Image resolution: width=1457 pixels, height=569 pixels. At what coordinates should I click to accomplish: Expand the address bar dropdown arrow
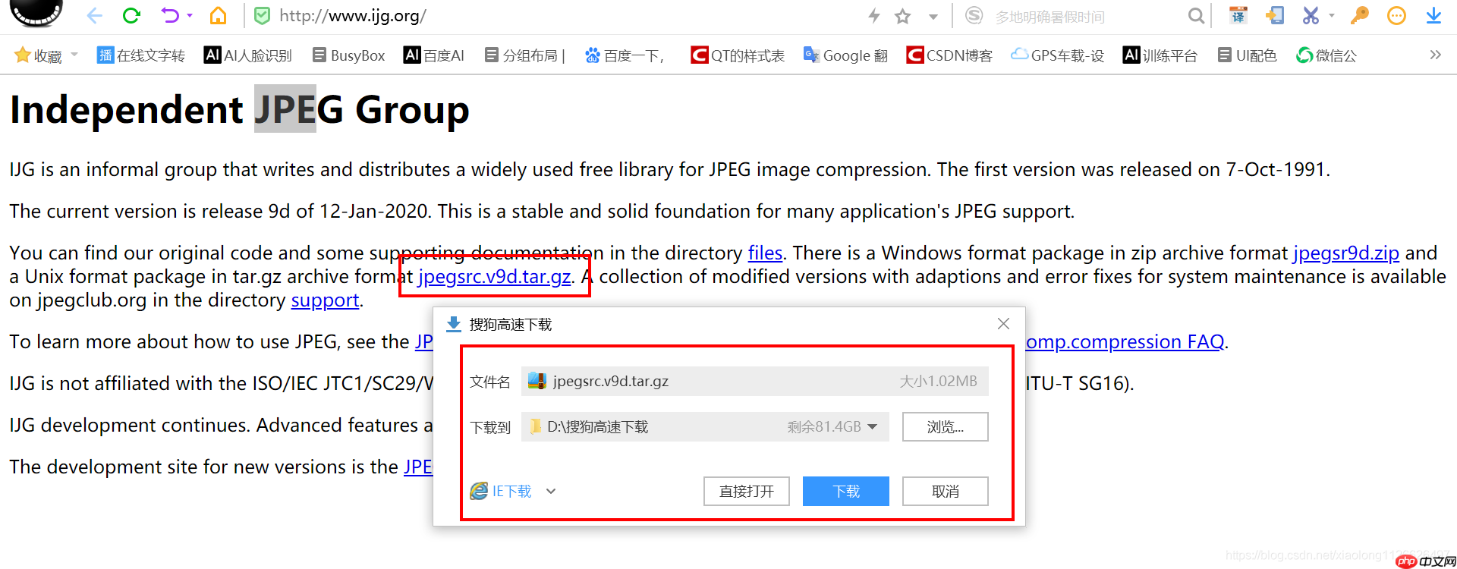pyautogui.click(x=933, y=17)
